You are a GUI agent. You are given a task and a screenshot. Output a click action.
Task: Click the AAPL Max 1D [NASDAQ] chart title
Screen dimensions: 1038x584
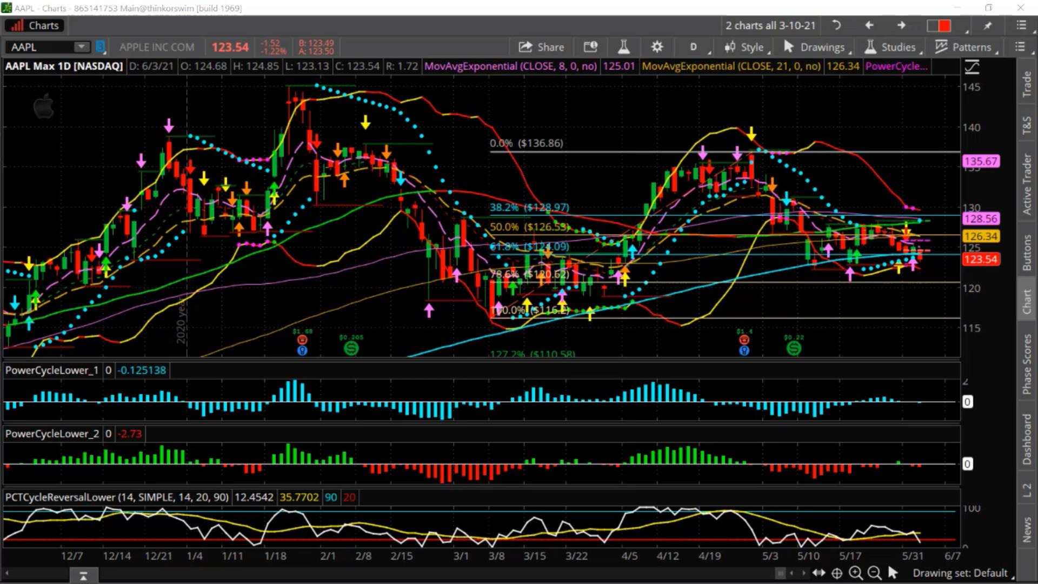tap(64, 66)
